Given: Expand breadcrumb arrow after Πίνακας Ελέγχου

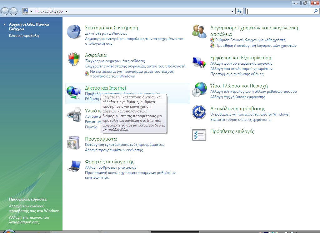Looking at the screenshot, I should [67, 11].
